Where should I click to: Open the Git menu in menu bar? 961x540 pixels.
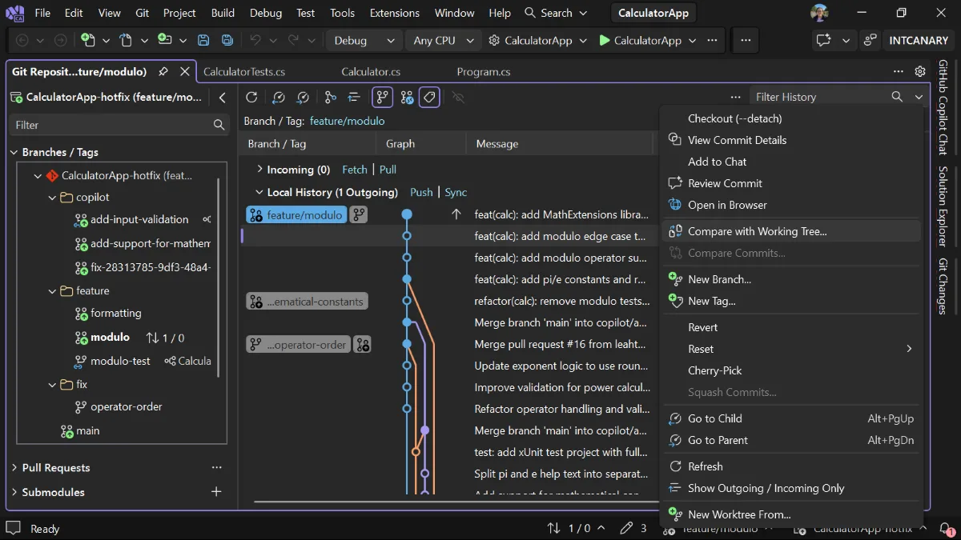point(142,13)
